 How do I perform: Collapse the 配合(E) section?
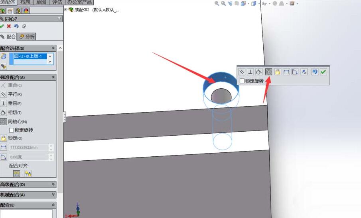(53, 205)
